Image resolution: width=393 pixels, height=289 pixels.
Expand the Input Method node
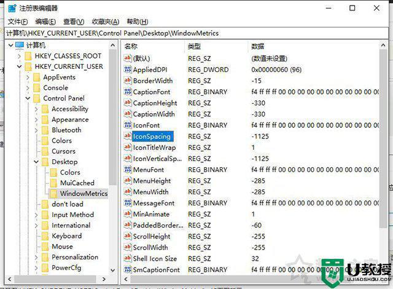[x=36, y=215]
